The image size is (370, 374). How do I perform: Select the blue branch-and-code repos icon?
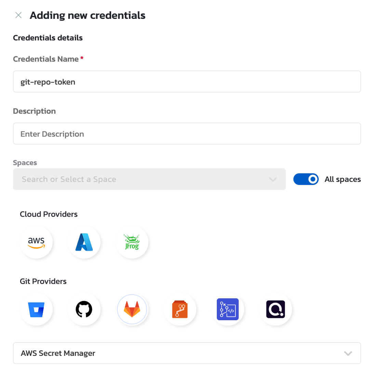228,309
